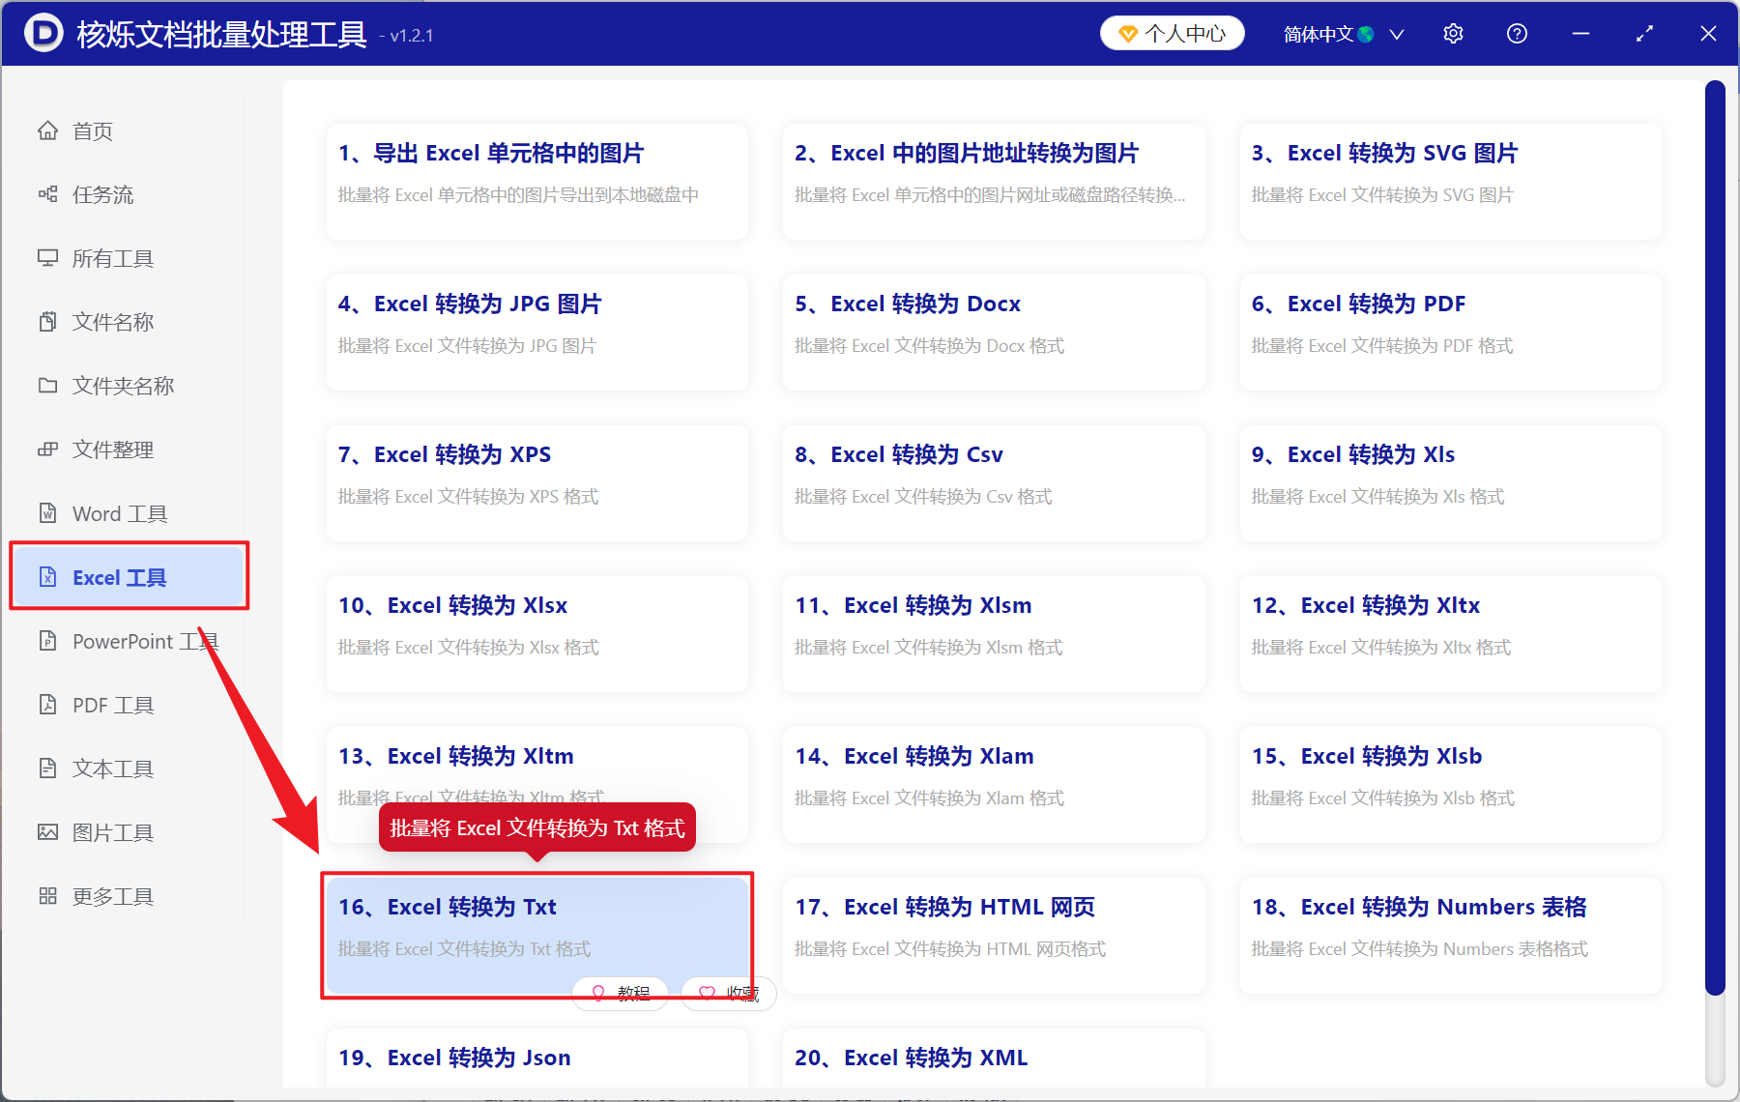Viewport: 1740px width, 1102px height.
Task: Click the home icon in sidebar
Action: coord(47,130)
